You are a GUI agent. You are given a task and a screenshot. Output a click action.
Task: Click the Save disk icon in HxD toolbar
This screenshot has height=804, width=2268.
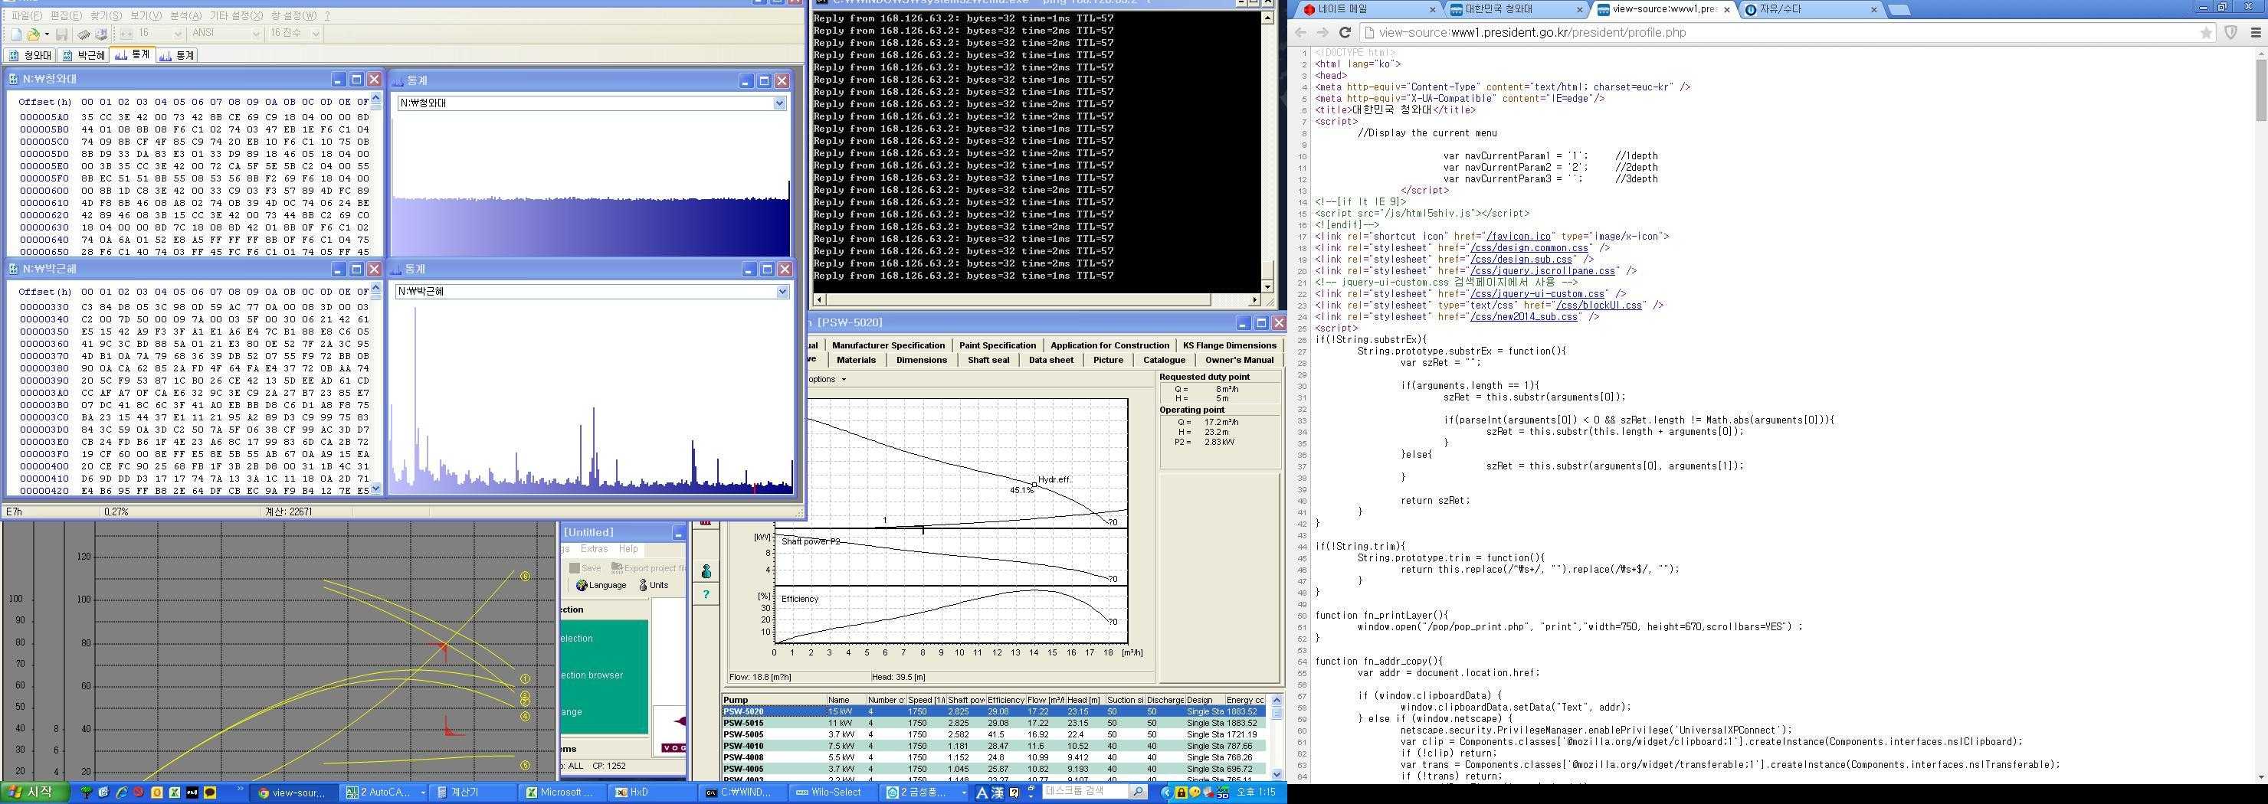(x=61, y=34)
